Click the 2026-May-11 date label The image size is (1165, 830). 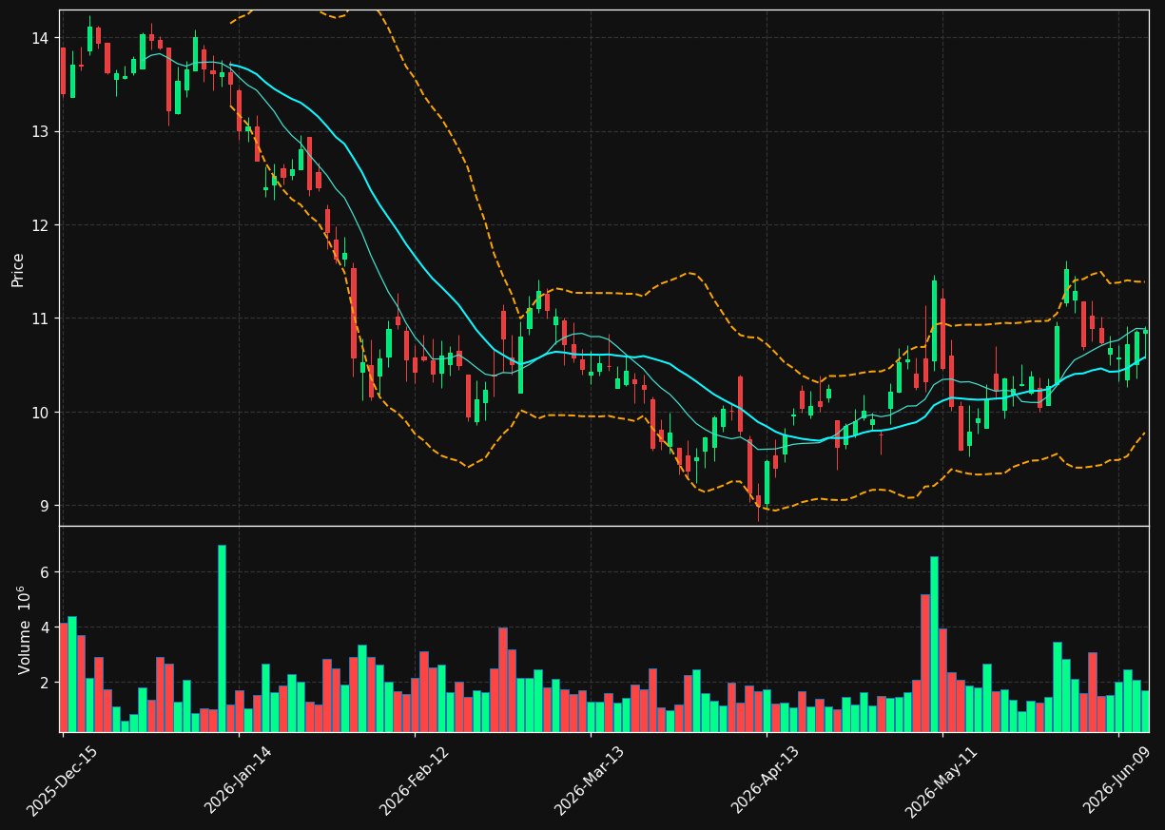(x=942, y=781)
